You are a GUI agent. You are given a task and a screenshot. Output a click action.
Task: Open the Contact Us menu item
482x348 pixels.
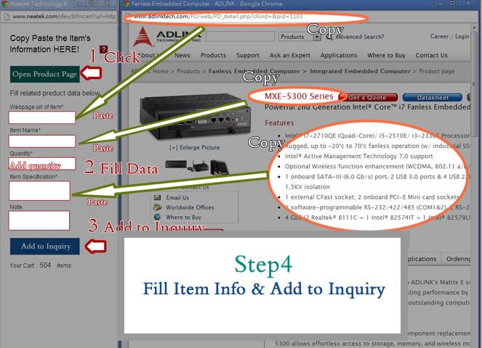(x=431, y=55)
